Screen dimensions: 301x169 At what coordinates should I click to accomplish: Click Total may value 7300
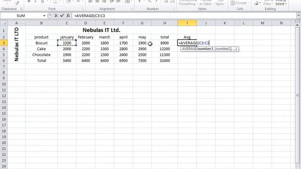click(142, 61)
